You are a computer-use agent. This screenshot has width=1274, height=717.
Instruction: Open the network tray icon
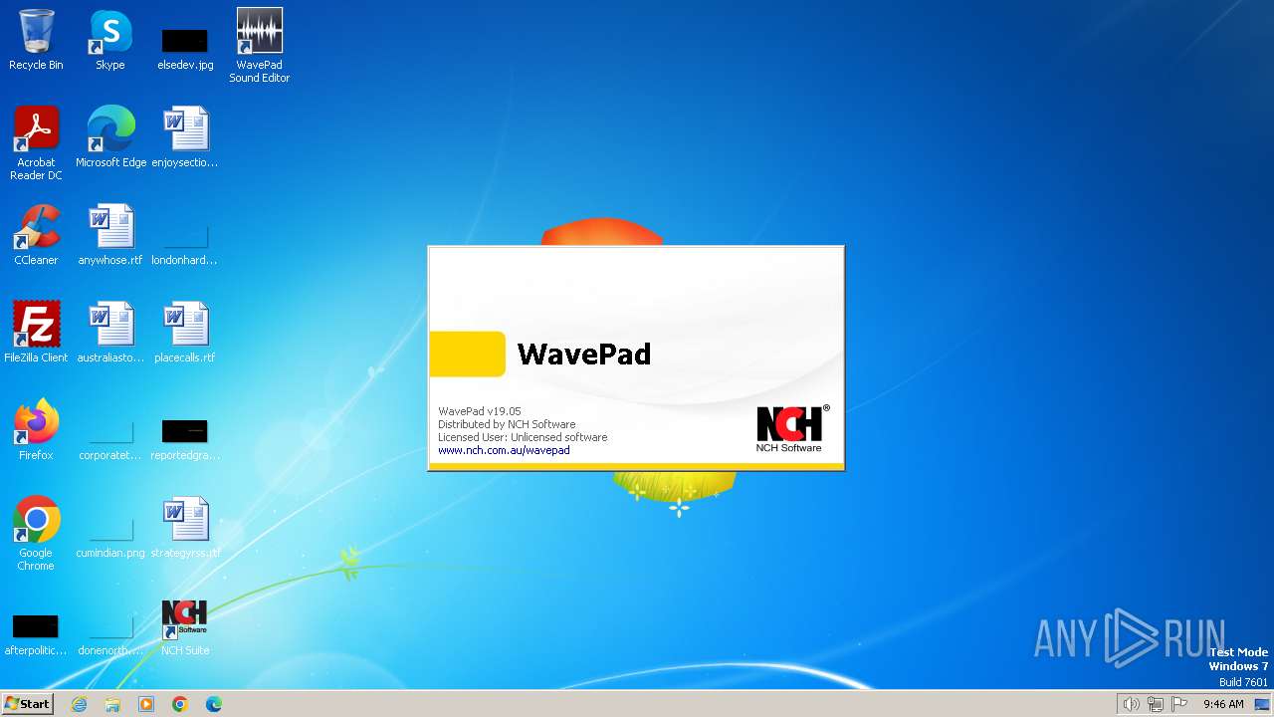click(1156, 704)
